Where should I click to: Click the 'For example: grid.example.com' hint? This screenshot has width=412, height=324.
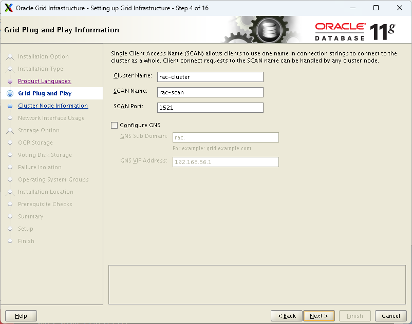[x=212, y=148]
